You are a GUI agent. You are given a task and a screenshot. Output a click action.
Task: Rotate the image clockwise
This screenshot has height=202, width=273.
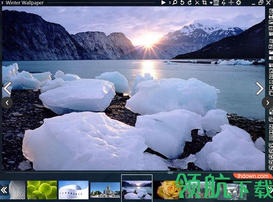click(189, 3)
